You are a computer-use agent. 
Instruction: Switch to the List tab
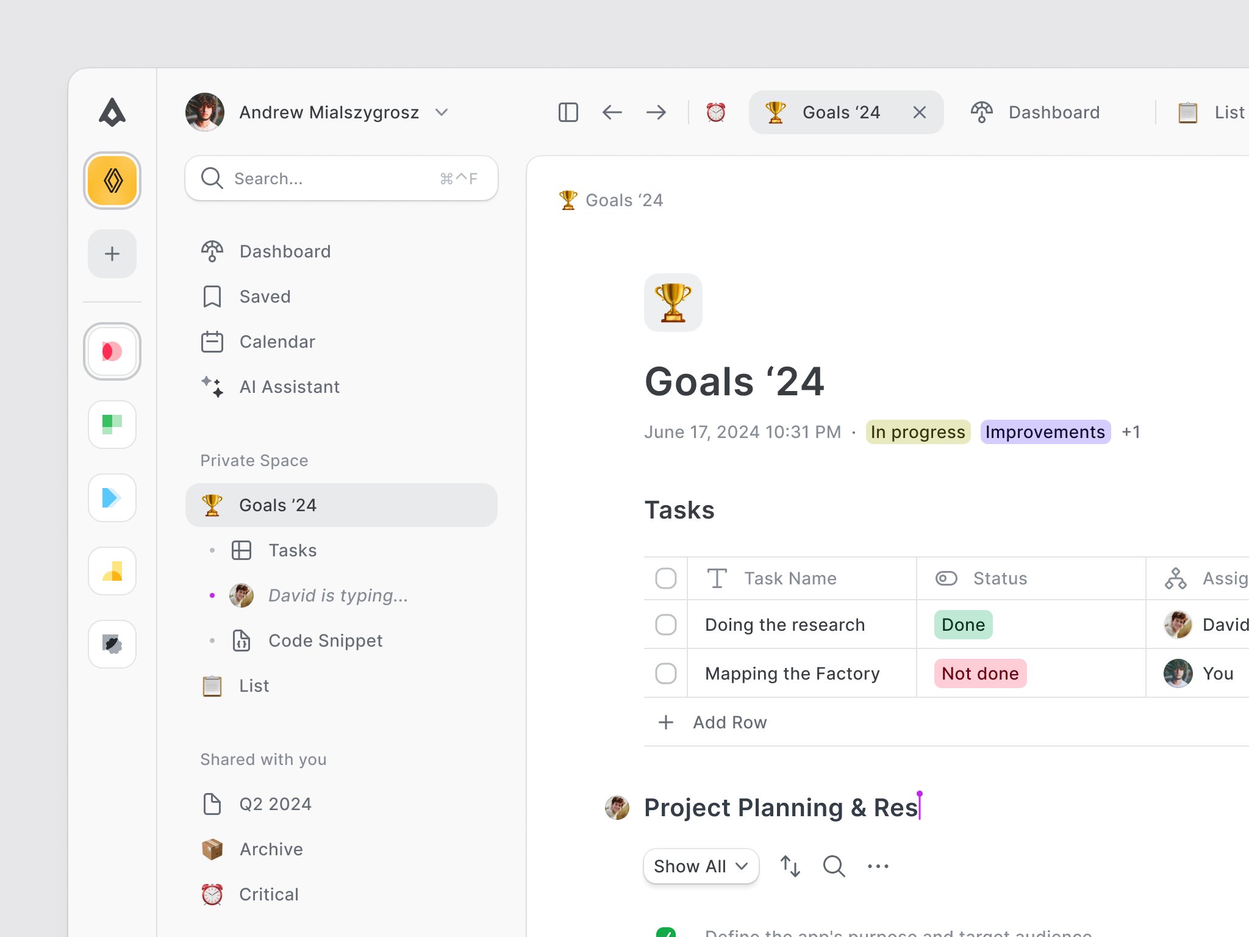coord(1211,111)
